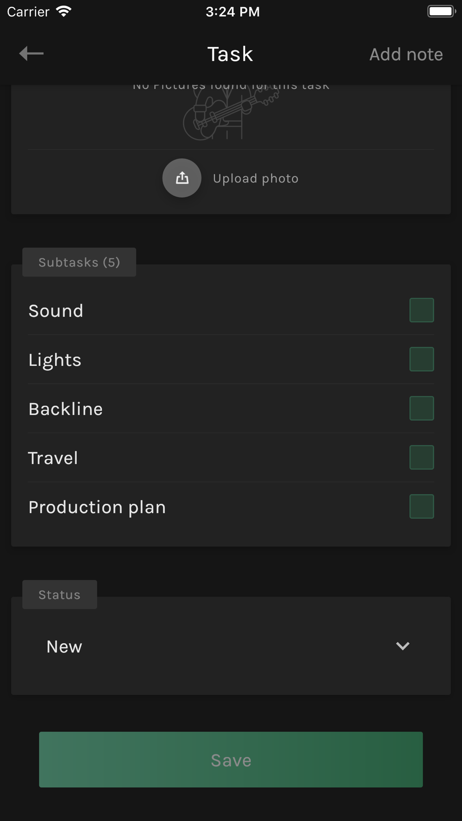Check the Sound subtask checkbox
Image resolution: width=462 pixels, height=821 pixels.
[421, 310]
